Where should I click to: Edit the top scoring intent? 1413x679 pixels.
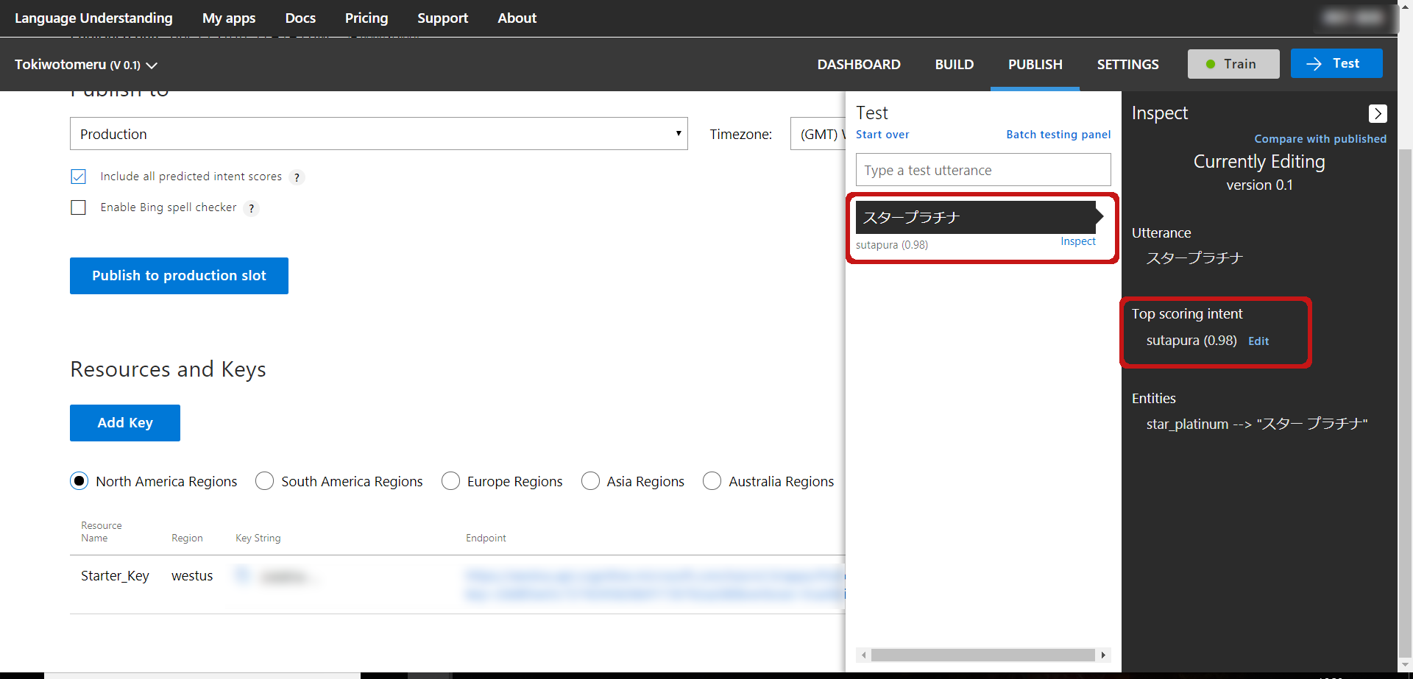1258,341
